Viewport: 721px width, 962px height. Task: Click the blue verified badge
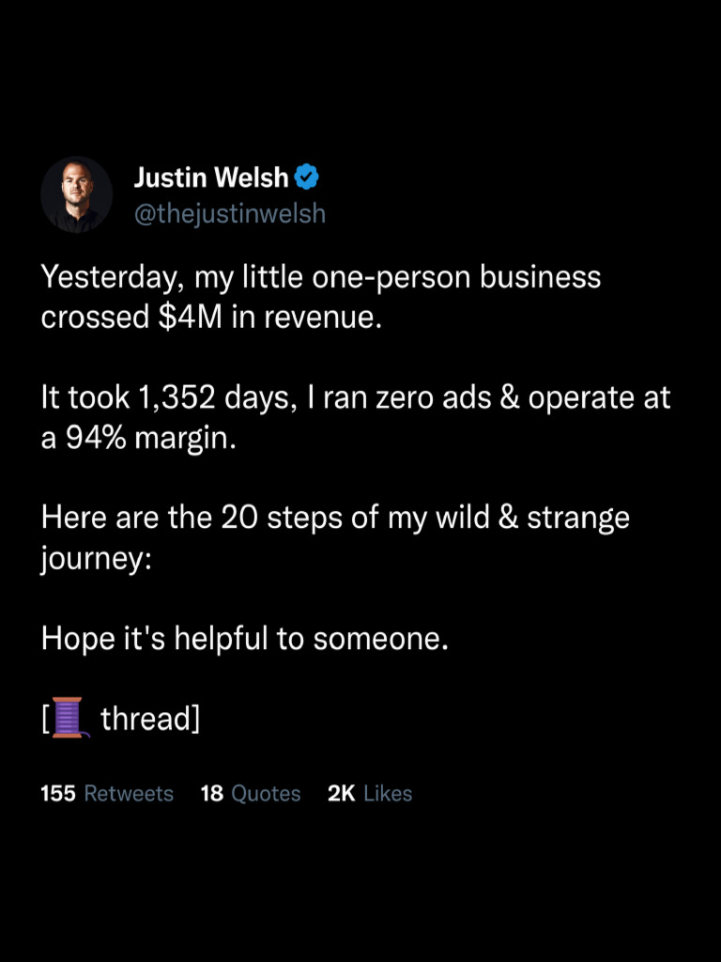(x=308, y=176)
